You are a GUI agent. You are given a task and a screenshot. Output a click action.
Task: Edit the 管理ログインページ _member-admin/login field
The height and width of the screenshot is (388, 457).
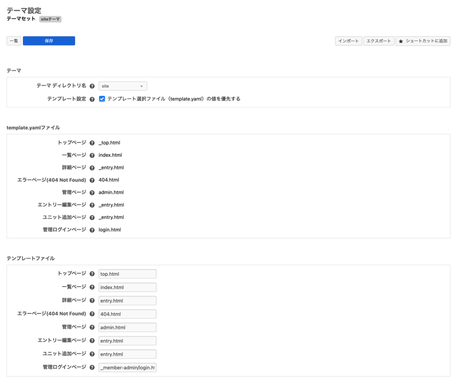(x=127, y=368)
